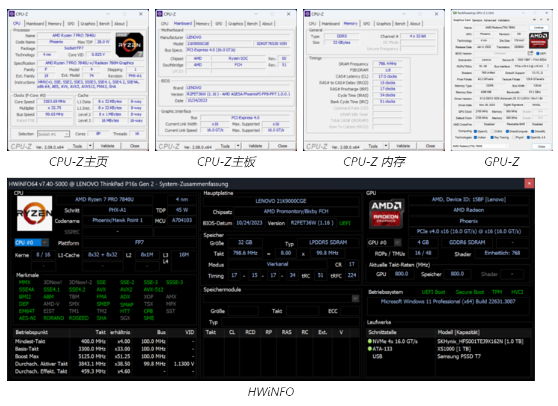Click the CPU-Z title icon in the memory Timings window
The height and width of the screenshot is (406, 558).
[308, 14]
